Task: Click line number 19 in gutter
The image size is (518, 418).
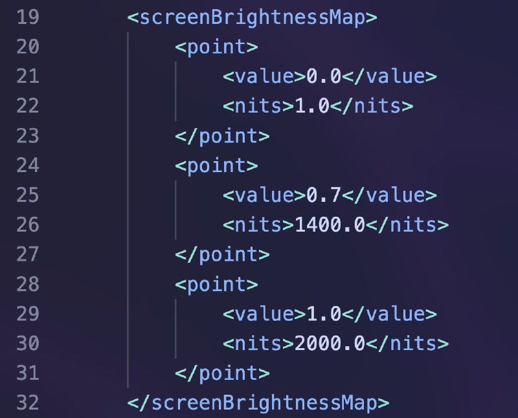Action: pos(28,17)
